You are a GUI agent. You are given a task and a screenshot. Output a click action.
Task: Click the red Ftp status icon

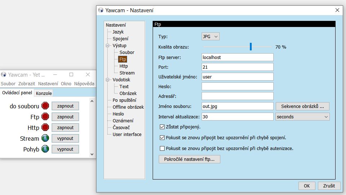tap(45, 117)
